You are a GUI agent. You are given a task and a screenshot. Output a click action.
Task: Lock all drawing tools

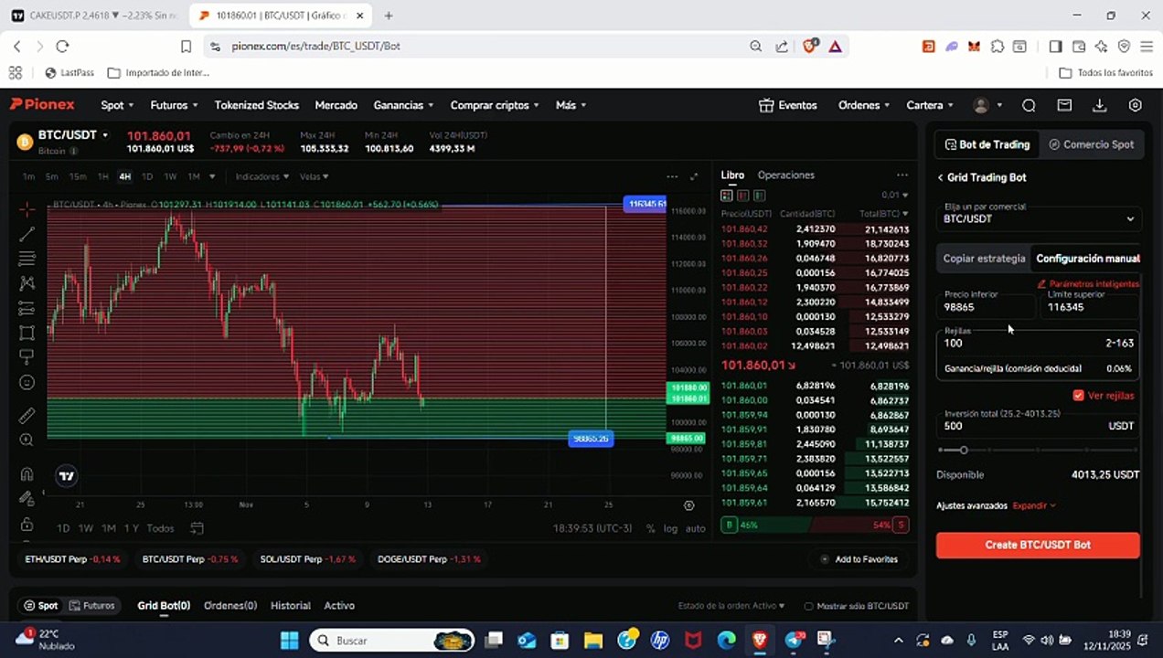point(27,524)
